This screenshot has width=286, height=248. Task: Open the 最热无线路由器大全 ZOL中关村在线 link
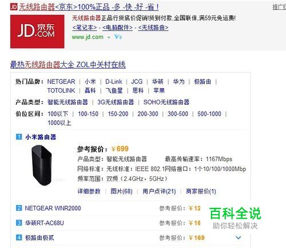tap(68, 65)
